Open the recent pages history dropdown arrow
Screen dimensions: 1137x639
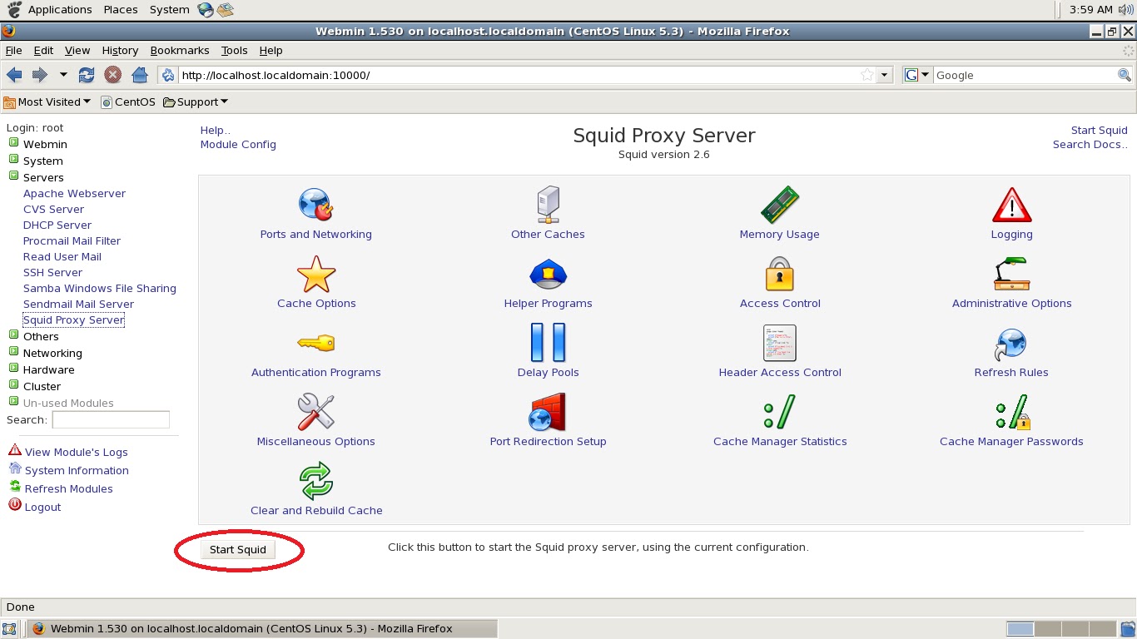click(x=63, y=75)
